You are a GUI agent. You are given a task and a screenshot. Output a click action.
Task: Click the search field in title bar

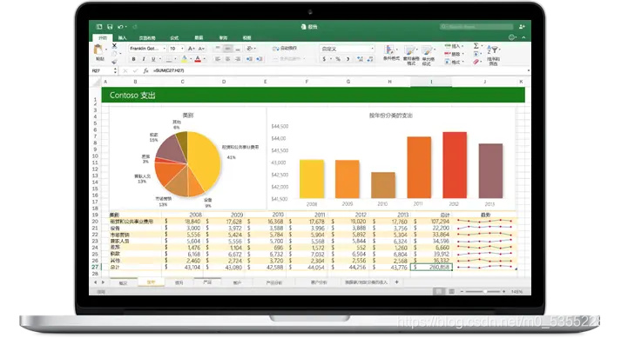pos(476,26)
